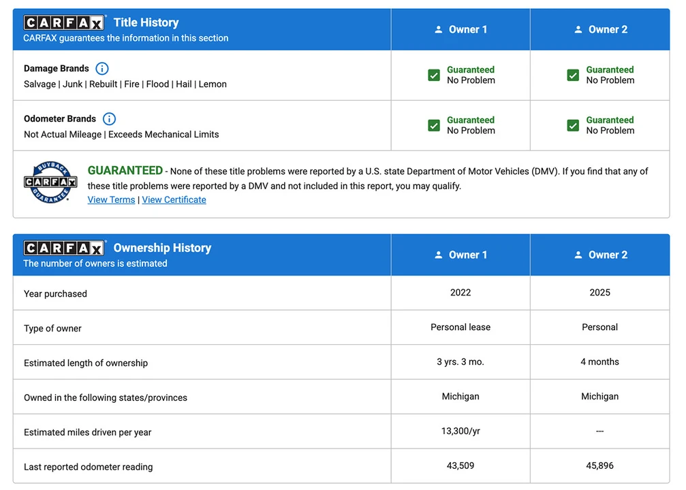Click the Estimated miles driven per year label
This screenshot has height=490, width=686.
[87, 432]
